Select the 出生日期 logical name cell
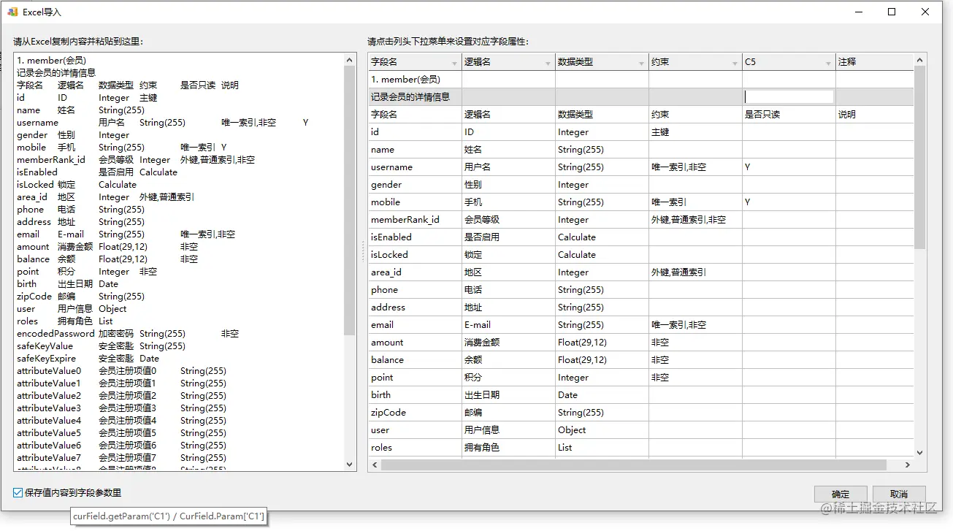The image size is (953, 531). pos(508,394)
